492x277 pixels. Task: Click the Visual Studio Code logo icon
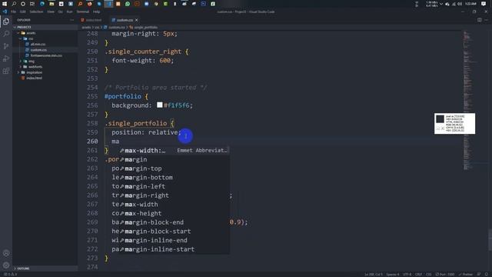tap(5, 12)
